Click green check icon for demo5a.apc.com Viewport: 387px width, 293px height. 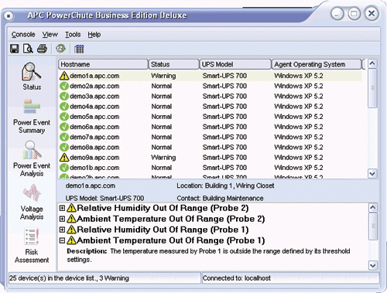point(64,117)
